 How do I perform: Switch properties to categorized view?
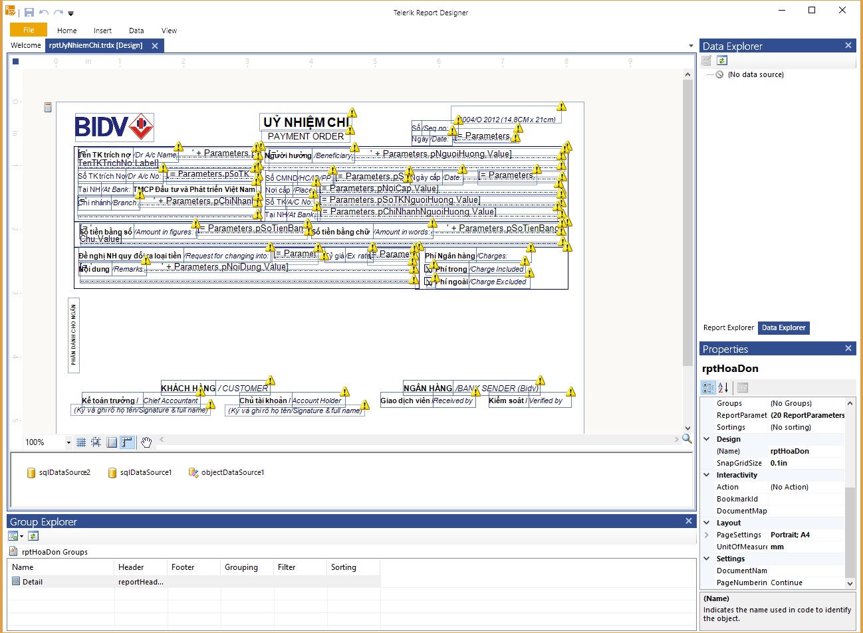708,388
